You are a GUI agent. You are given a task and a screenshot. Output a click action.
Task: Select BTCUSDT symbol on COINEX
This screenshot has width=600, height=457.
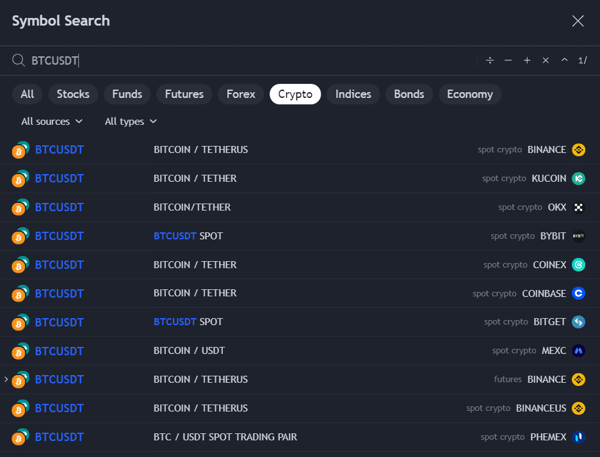60,264
